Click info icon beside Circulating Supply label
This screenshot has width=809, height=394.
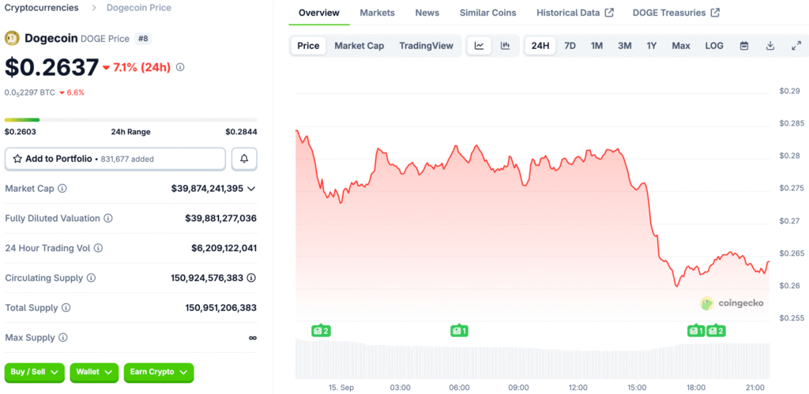(x=91, y=278)
